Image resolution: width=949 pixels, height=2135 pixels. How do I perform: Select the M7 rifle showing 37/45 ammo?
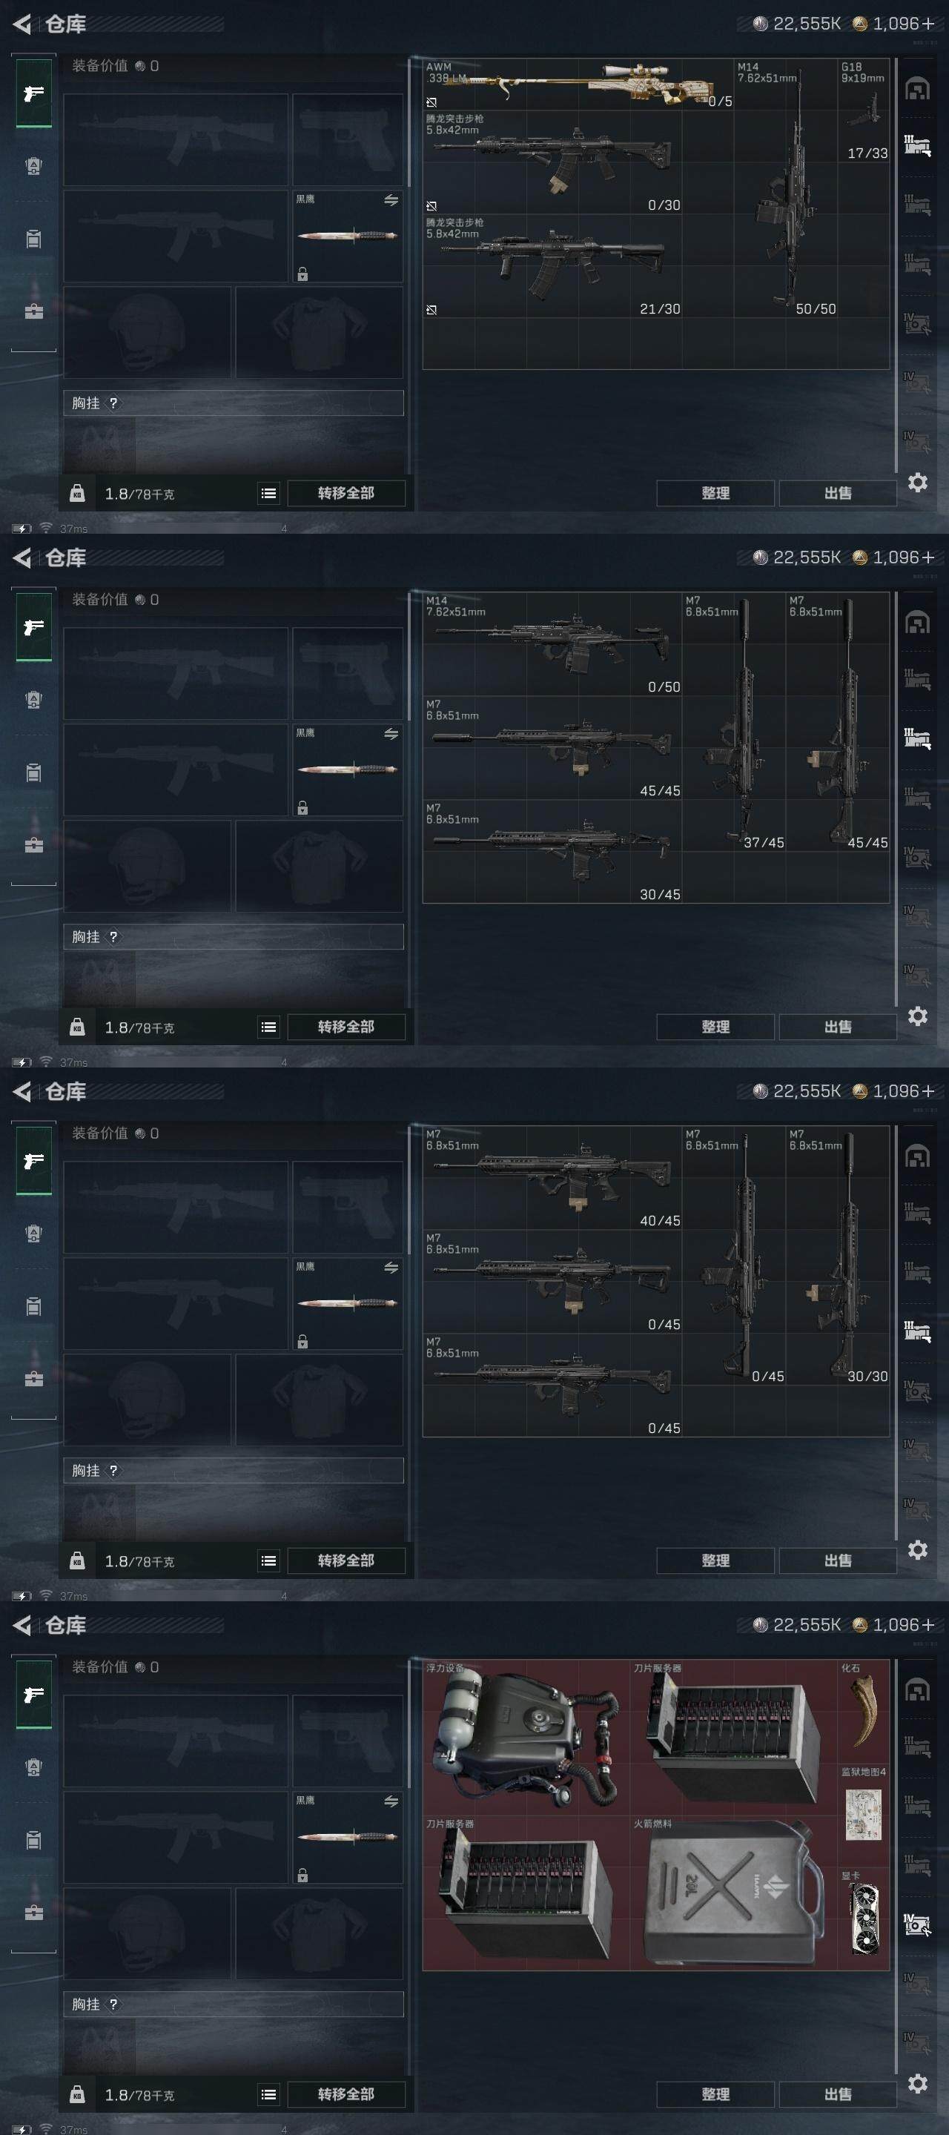[x=733, y=722]
